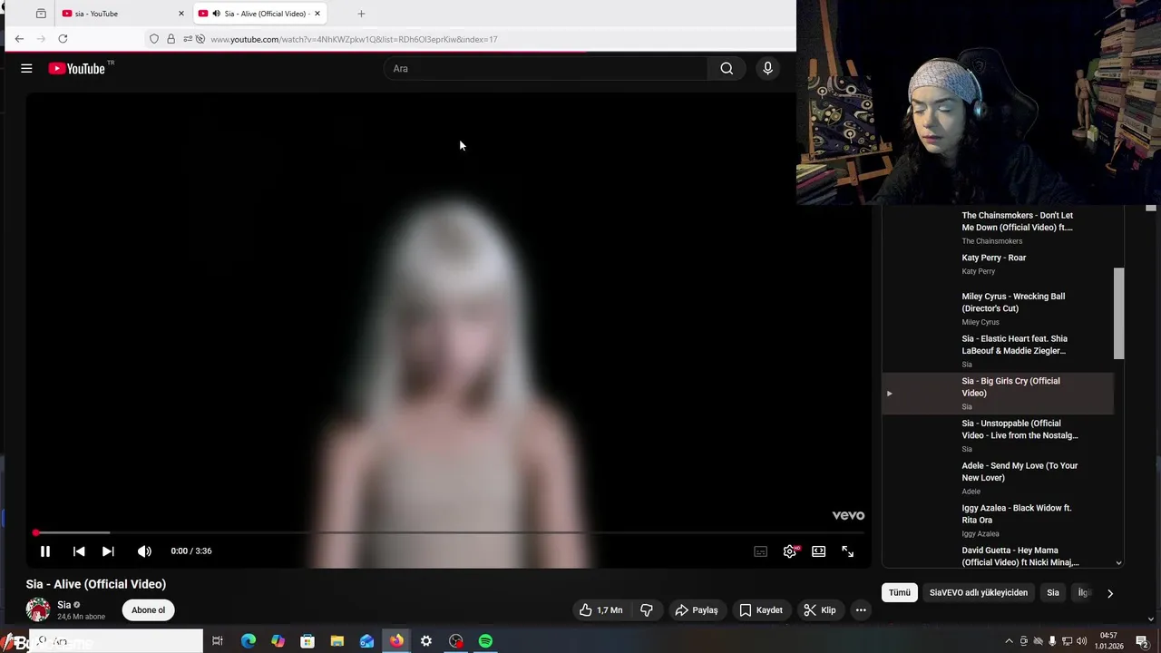Go back in browser history
Image resolution: width=1161 pixels, height=653 pixels.
19,39
